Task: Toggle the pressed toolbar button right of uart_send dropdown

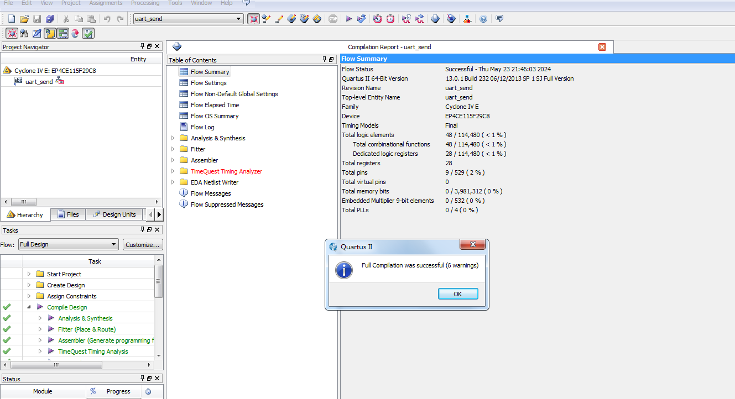Action: (x=254, y=19)
